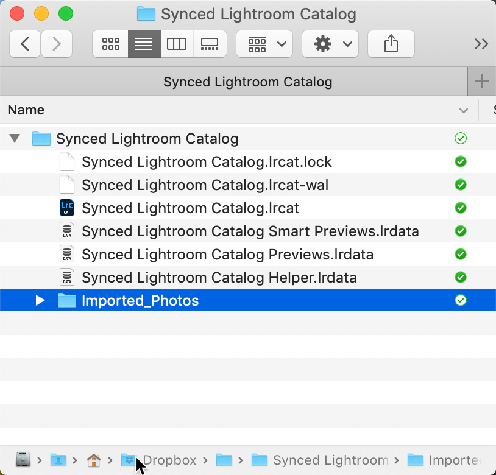Select list view mode
The height and width of the screenshot is (475, 496).
click(x=144, y=44)
